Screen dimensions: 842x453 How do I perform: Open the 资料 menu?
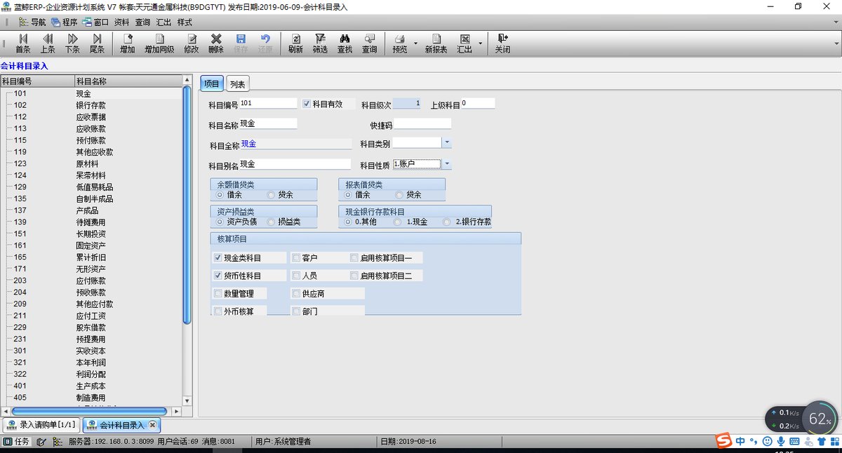(121, 22)
